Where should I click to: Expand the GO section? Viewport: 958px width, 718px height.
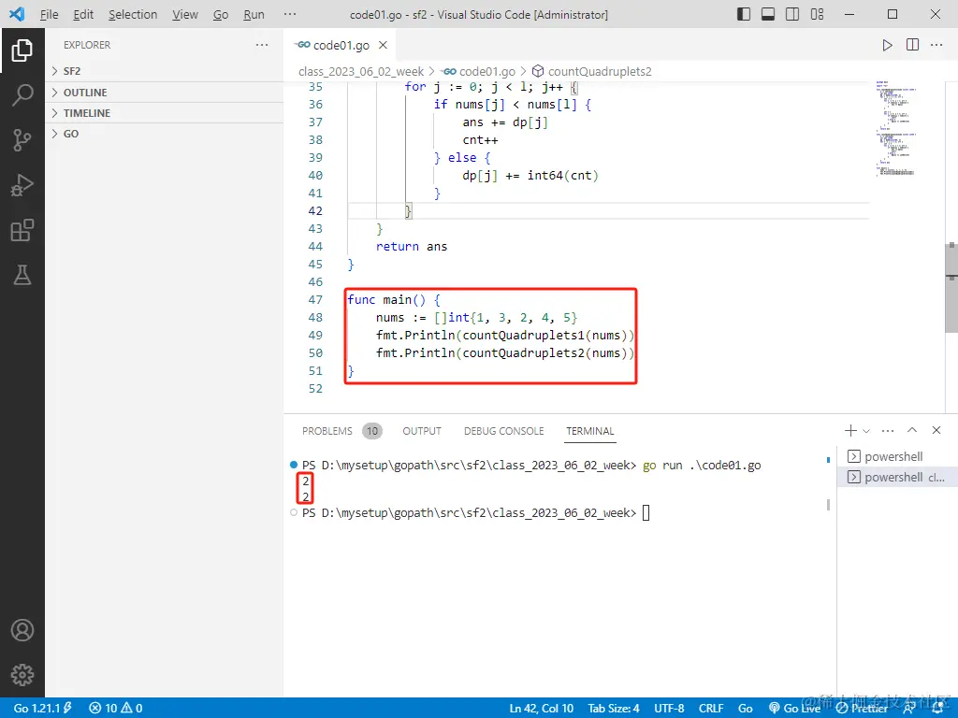[164, 134]
